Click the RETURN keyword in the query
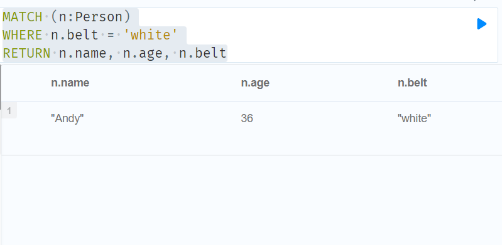The height and width of the screenshot is (245, 502). (26, 53)
